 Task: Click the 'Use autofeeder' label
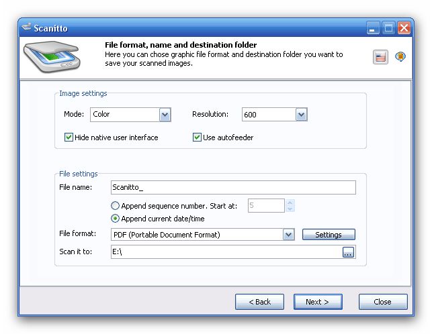pos(228,137)
